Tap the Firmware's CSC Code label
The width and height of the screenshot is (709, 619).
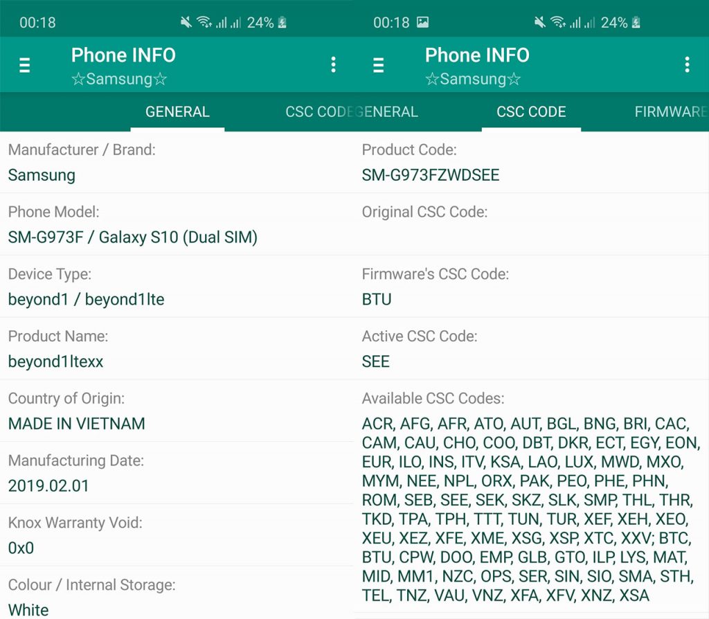pyautogui.click(x=436, y=273)
